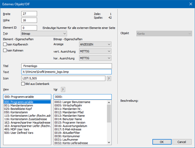
Task: Focus the Breite input field
Action: 29,14
